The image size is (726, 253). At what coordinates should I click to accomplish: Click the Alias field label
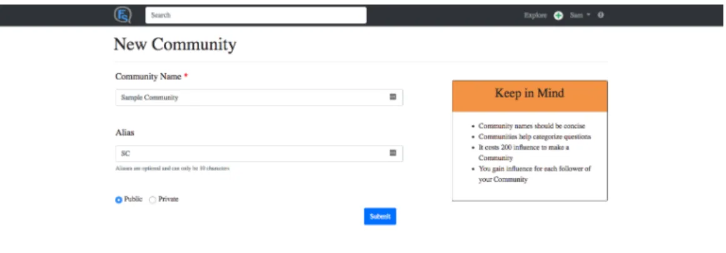(x=125, y=132)
